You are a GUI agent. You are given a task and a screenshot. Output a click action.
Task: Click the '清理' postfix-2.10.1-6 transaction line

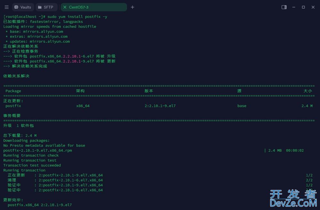(x=55, y=180)
